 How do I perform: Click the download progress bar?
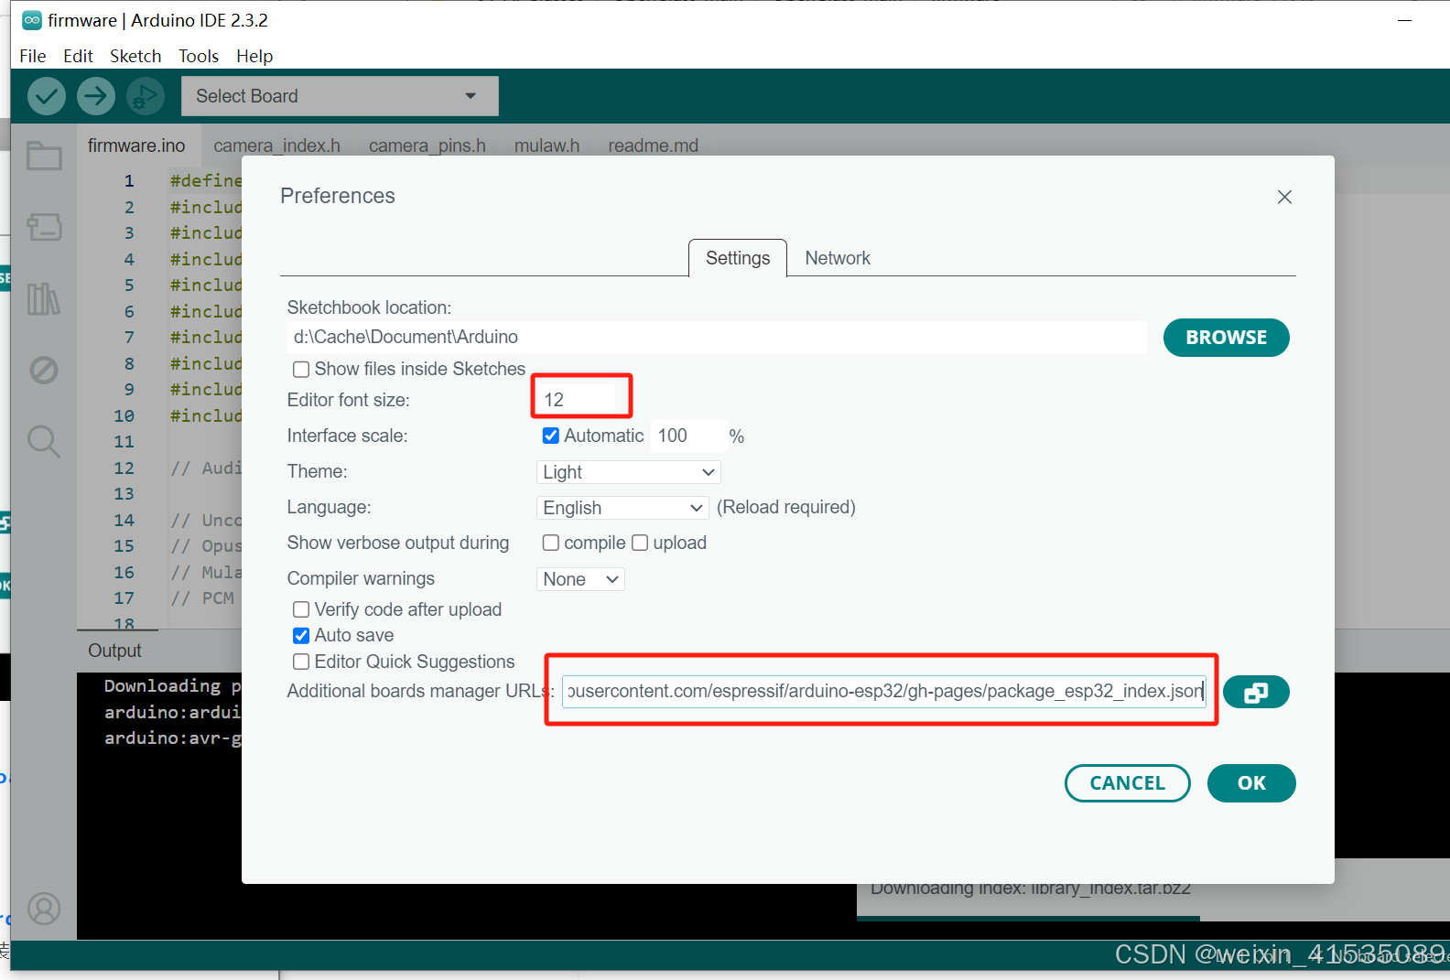[x=1028, y=919]
